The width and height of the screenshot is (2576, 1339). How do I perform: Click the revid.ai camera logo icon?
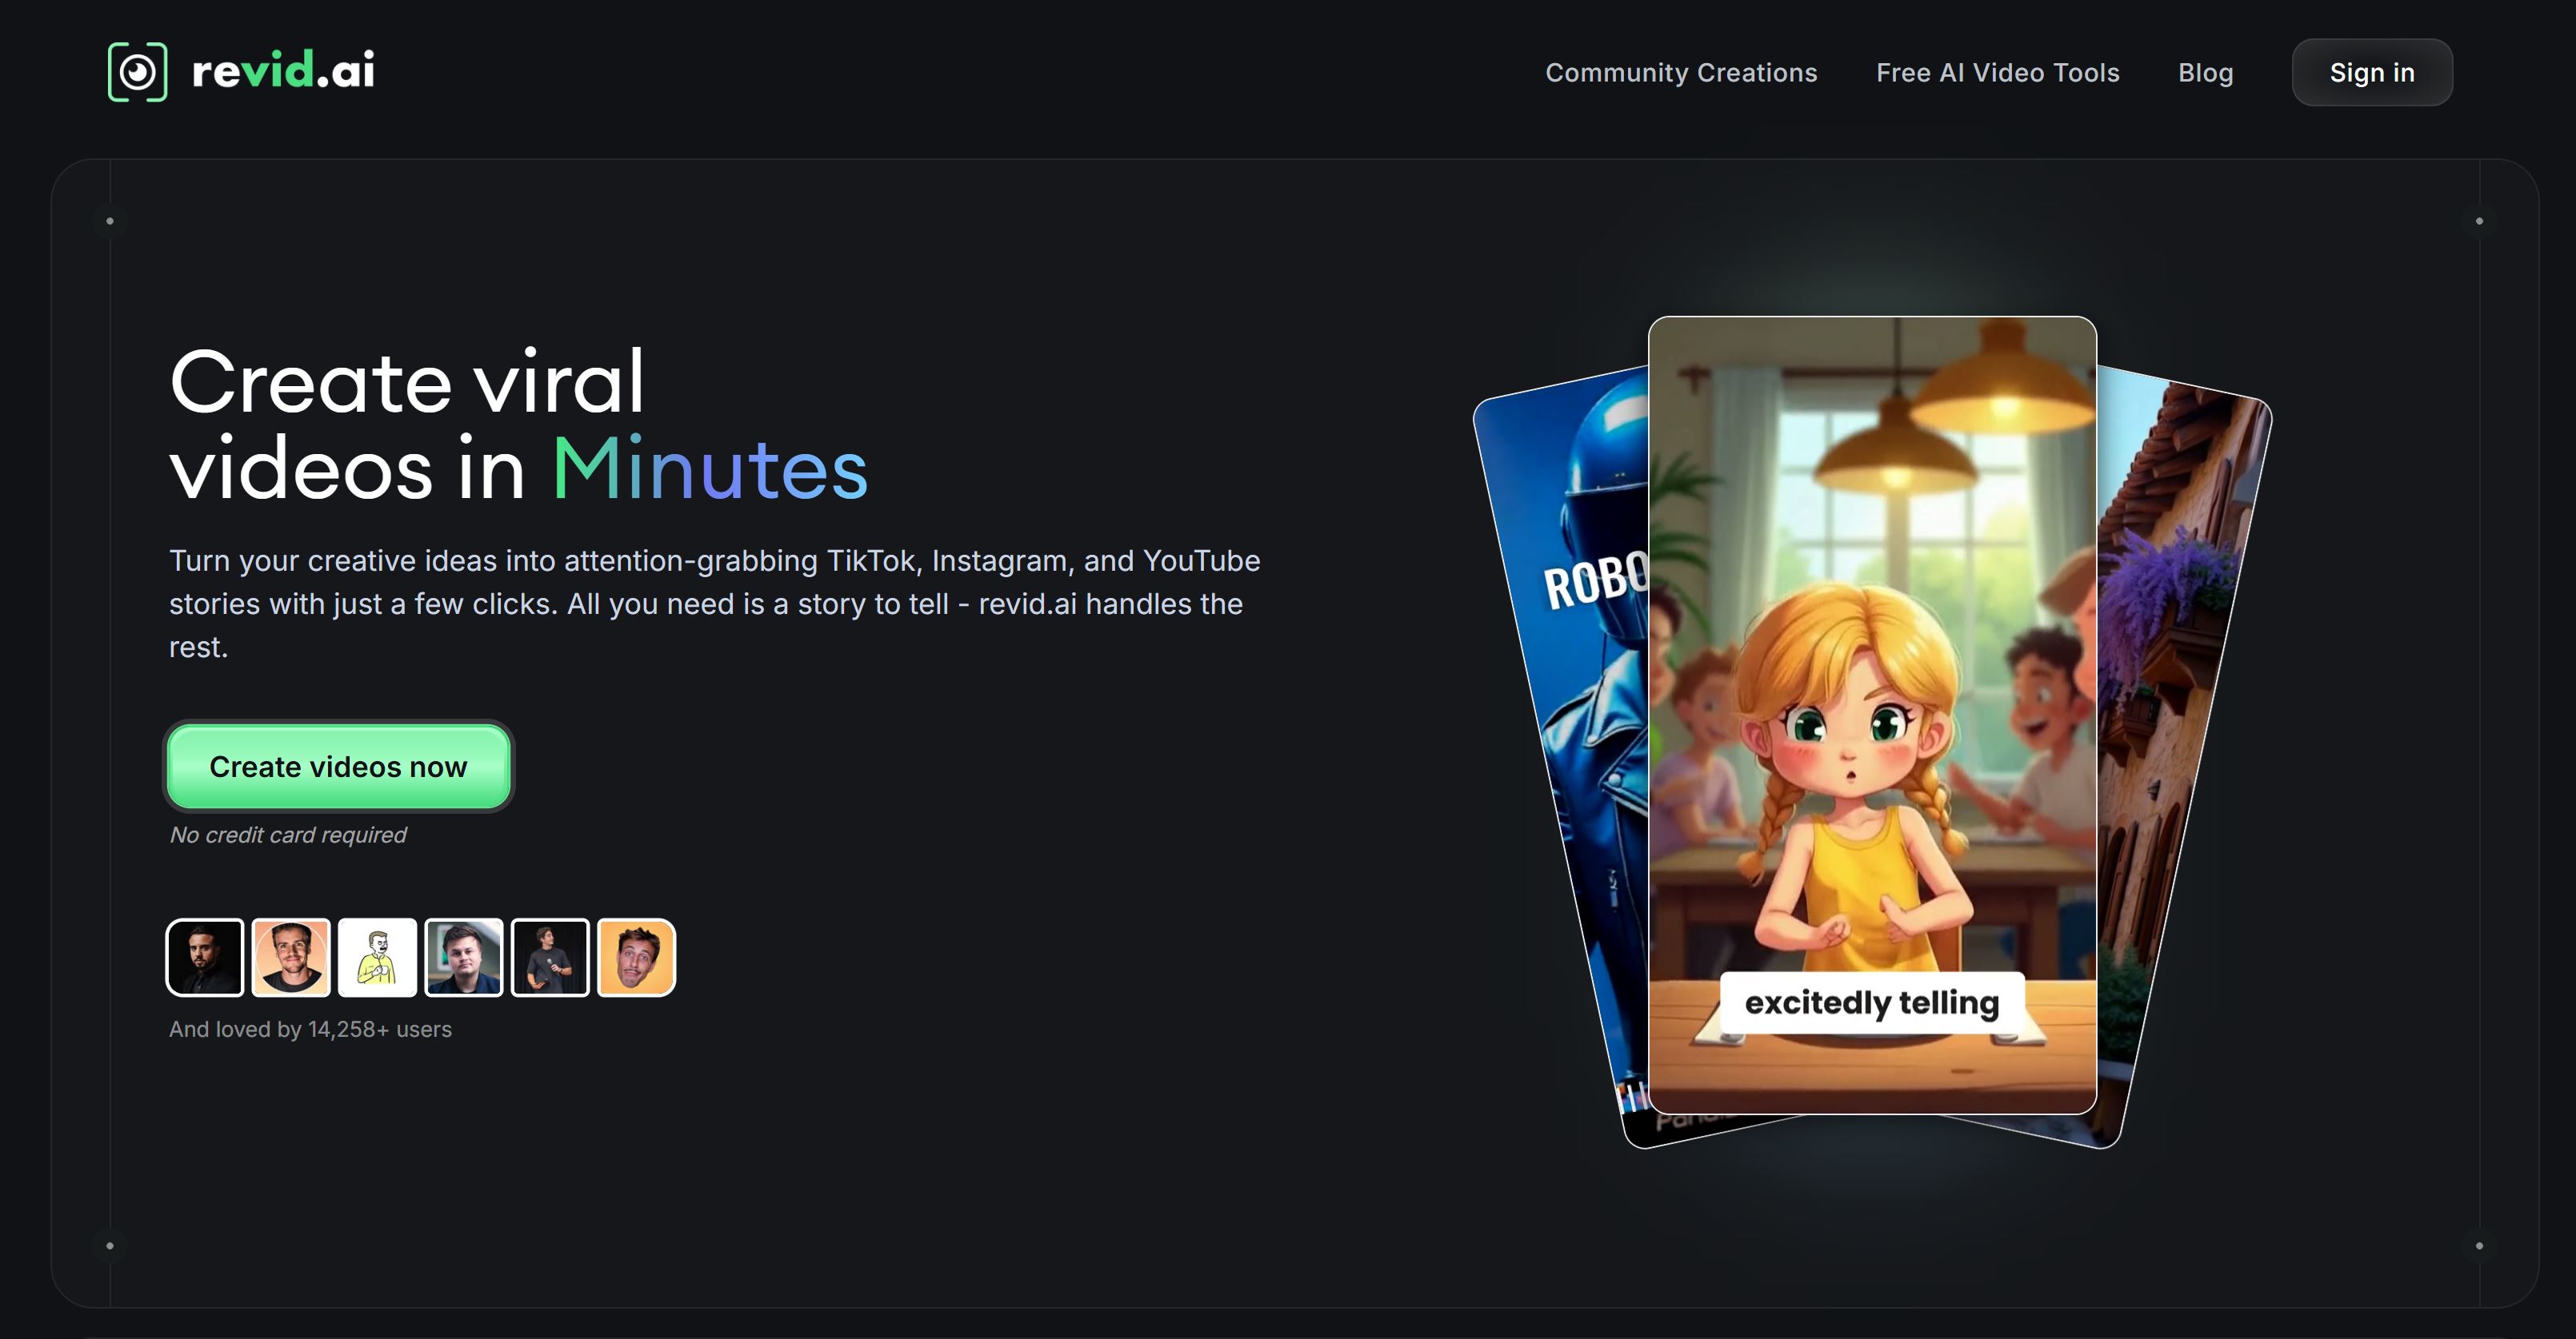(x=137, y=72)
